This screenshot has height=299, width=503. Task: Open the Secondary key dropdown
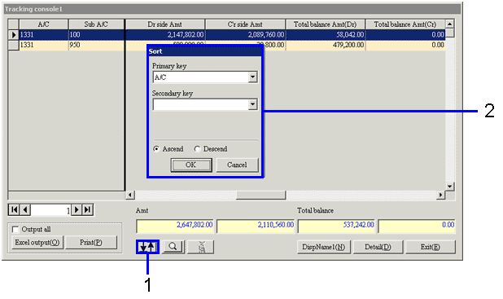[253, 104]
